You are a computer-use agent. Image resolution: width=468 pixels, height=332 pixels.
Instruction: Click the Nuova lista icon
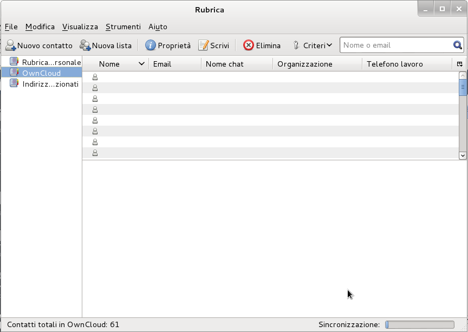point(85,45)
